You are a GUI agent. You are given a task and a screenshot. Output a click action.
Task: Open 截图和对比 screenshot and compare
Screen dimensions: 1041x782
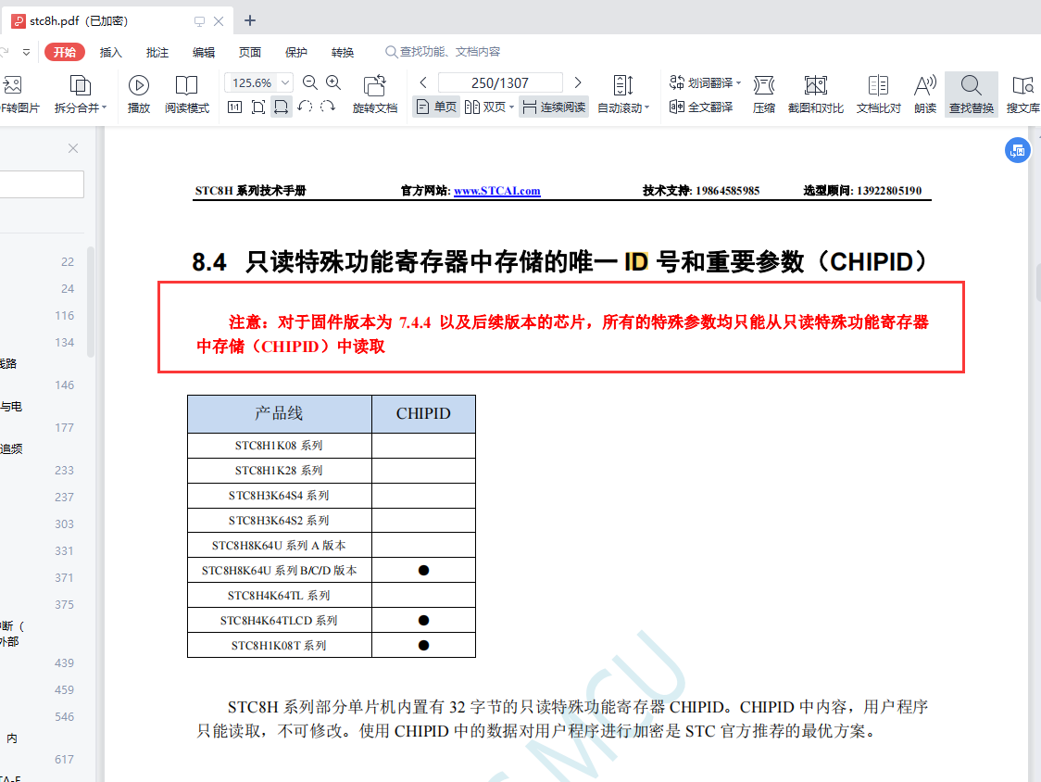[x=815, y=94]
